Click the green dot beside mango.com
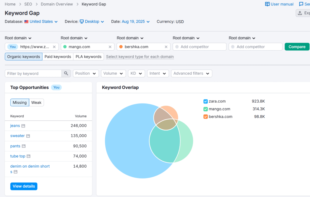 tap(65, 47)
